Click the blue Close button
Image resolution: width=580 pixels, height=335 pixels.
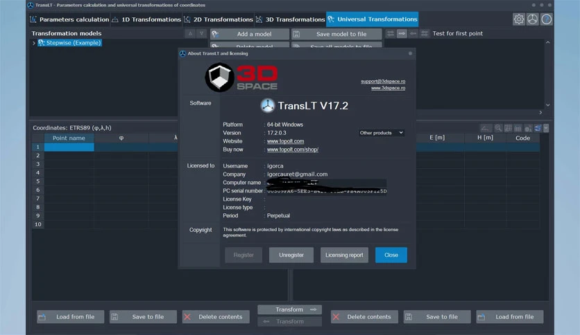[391, 255]
